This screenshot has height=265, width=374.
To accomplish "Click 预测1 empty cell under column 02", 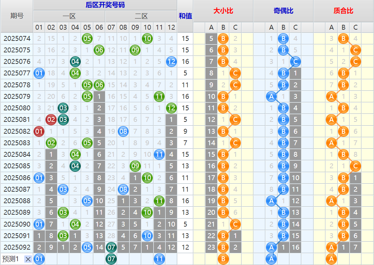I will [x=51, y=259].
